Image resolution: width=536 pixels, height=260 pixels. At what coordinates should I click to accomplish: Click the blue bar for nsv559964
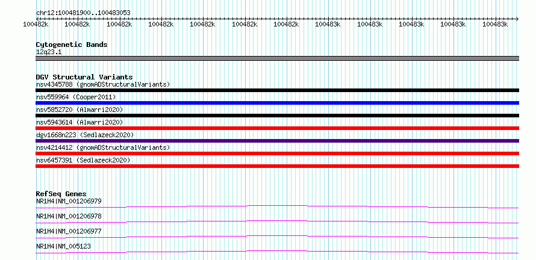tap(277, 103)
